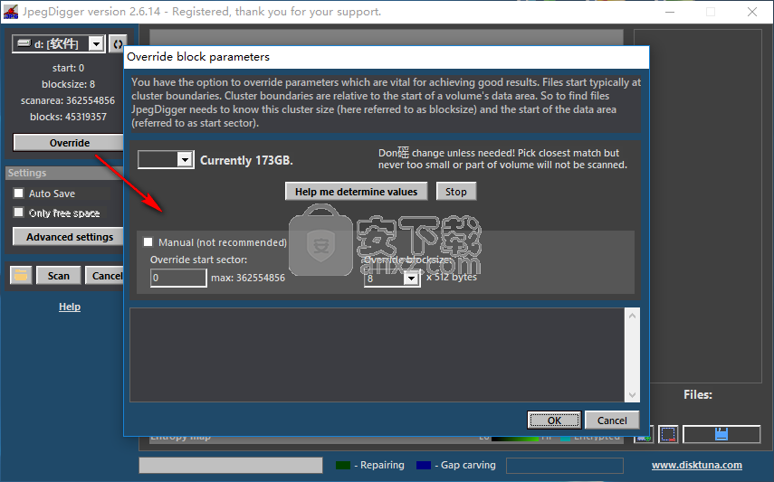774x482 pixels.
Task: Click the scroll up arrow in the log box
Action: coord(633,316)
